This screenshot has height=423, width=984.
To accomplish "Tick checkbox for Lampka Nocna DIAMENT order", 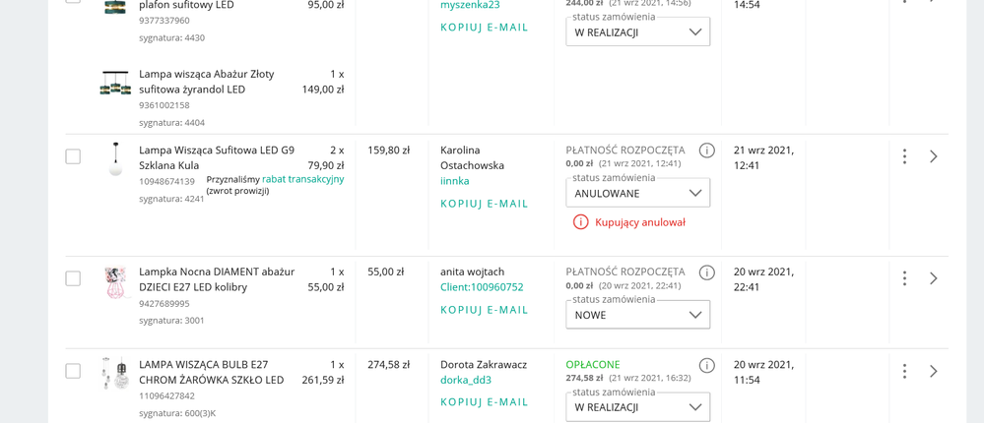I will click(x=73, y=278).
